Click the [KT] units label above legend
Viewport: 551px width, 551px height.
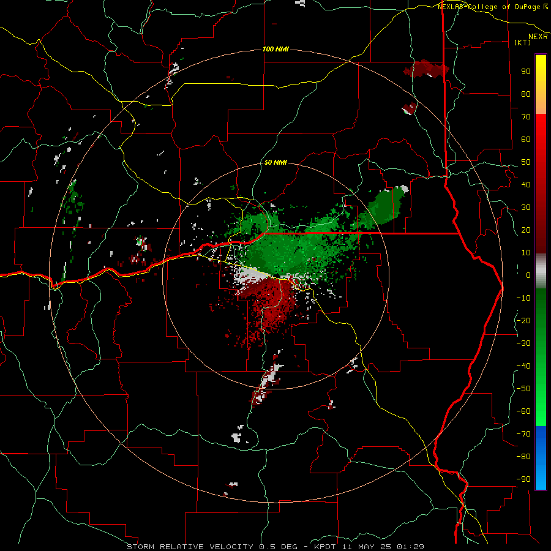click(x=523, y=42)
